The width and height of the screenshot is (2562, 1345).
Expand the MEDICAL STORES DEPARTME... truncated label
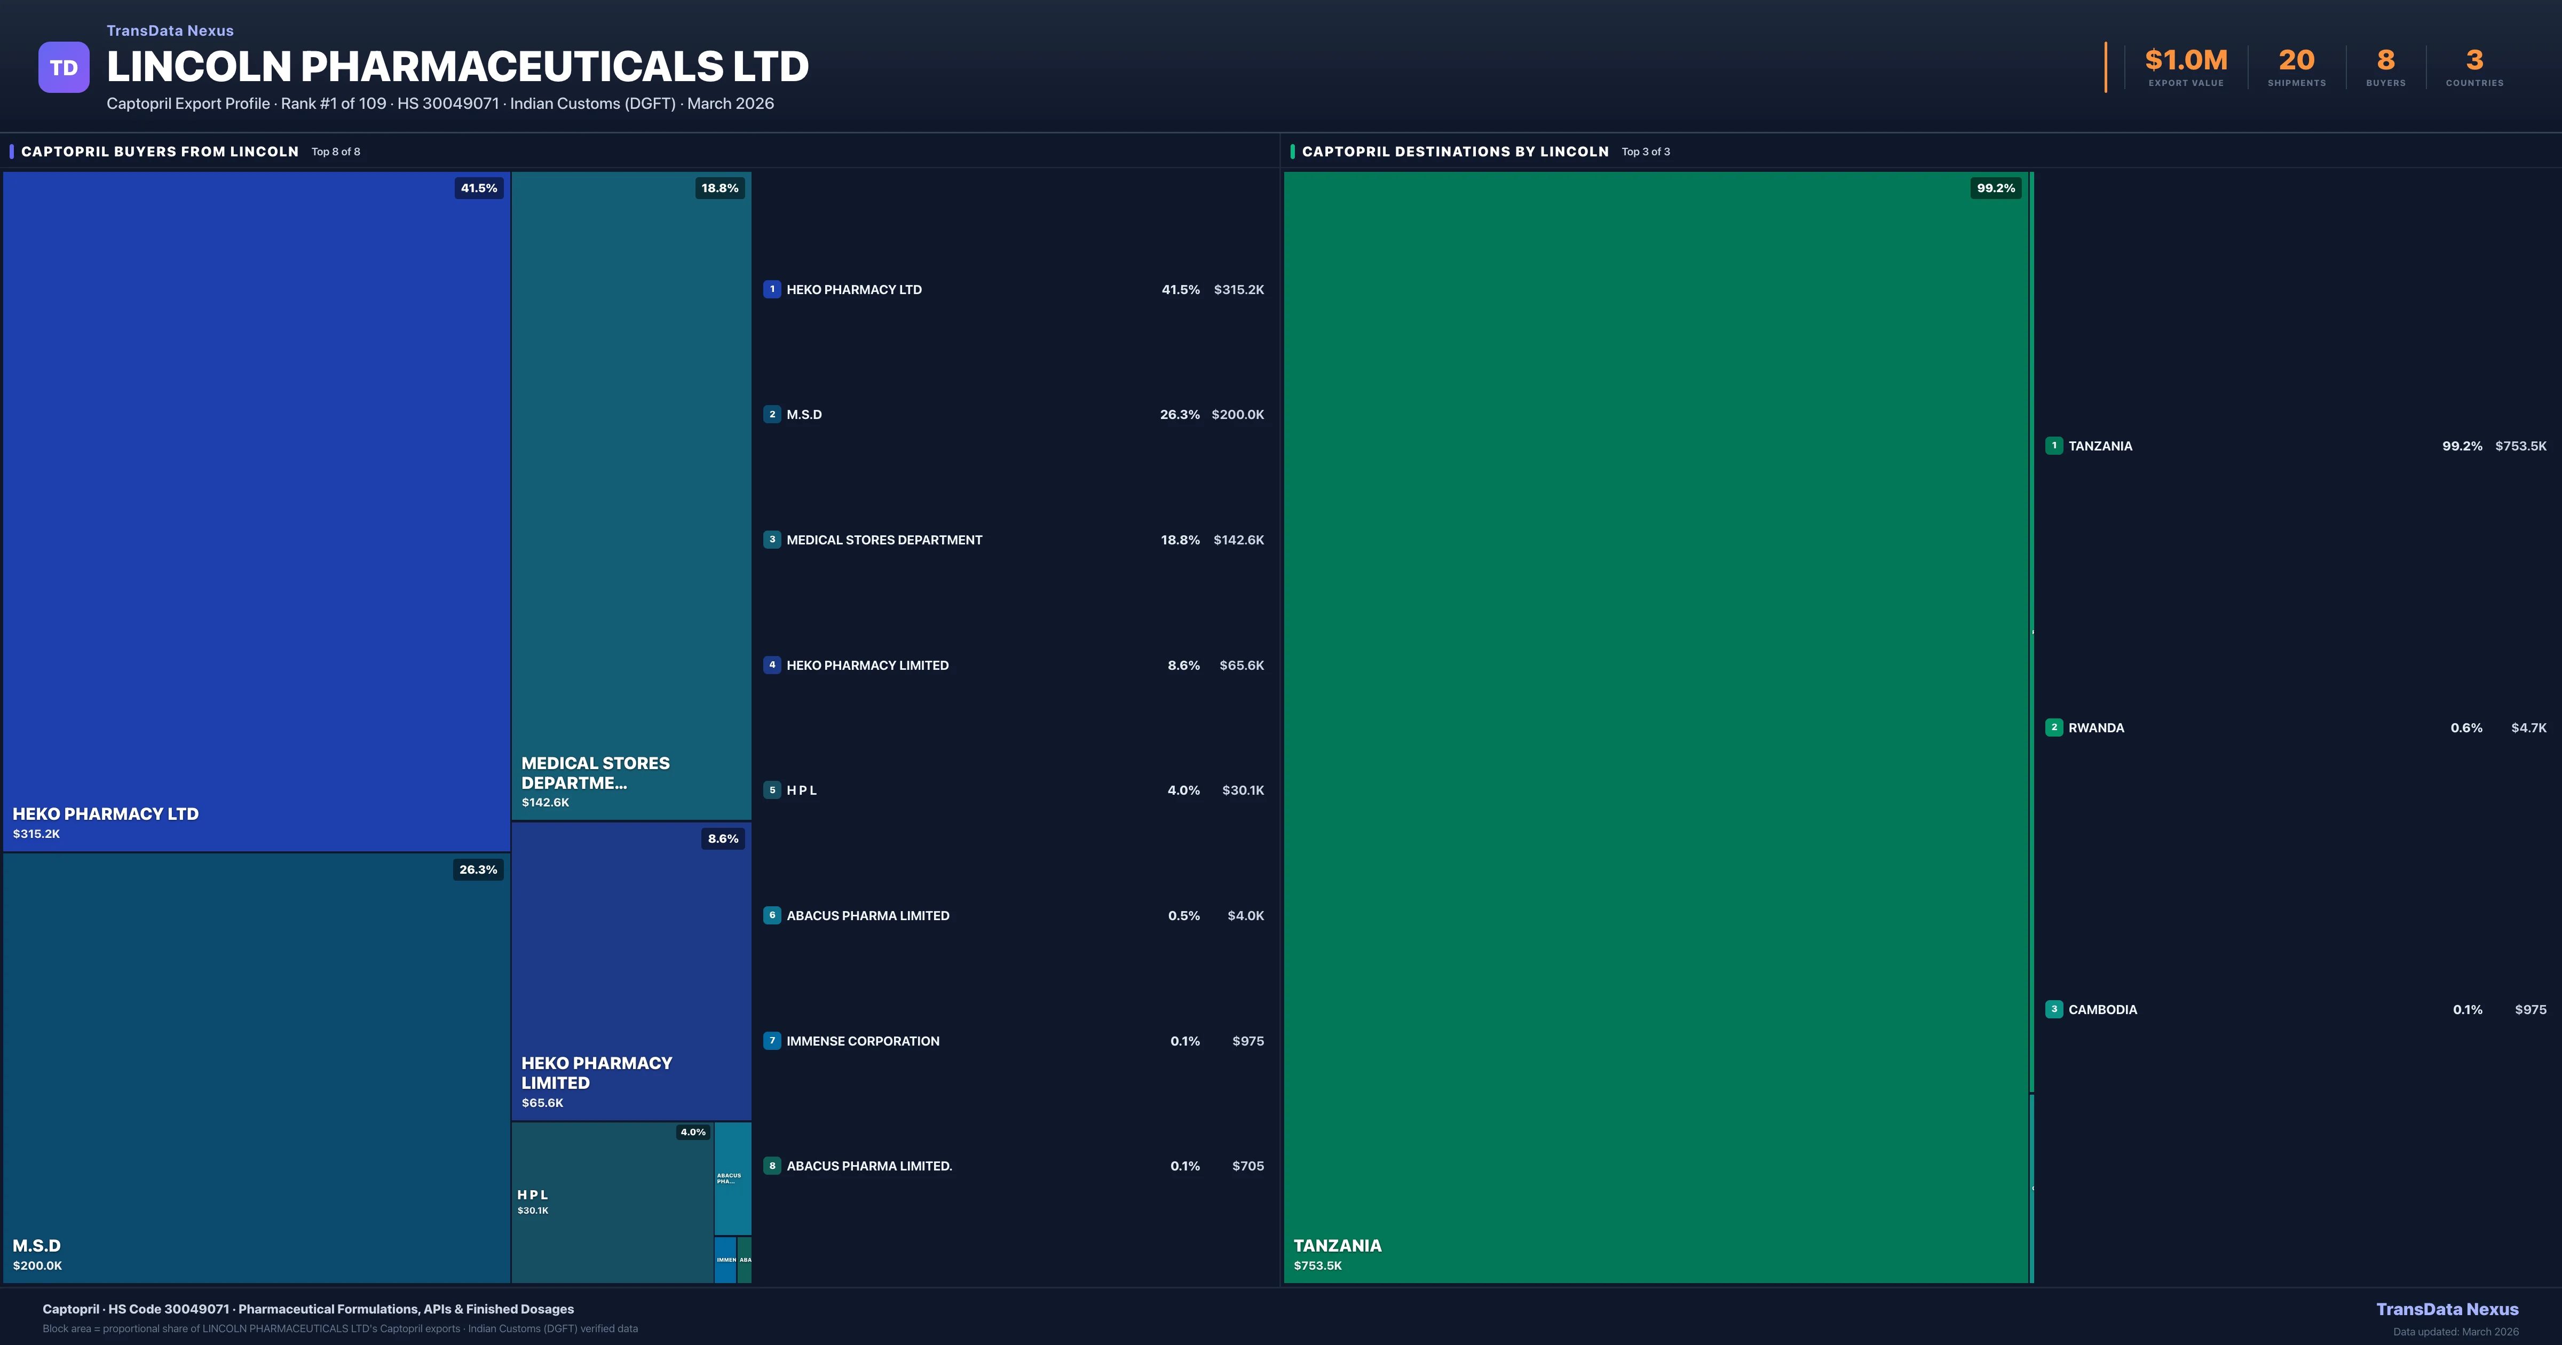click(x=595, y=773)
